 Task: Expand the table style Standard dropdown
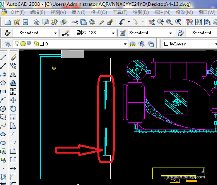click(171, 33)
